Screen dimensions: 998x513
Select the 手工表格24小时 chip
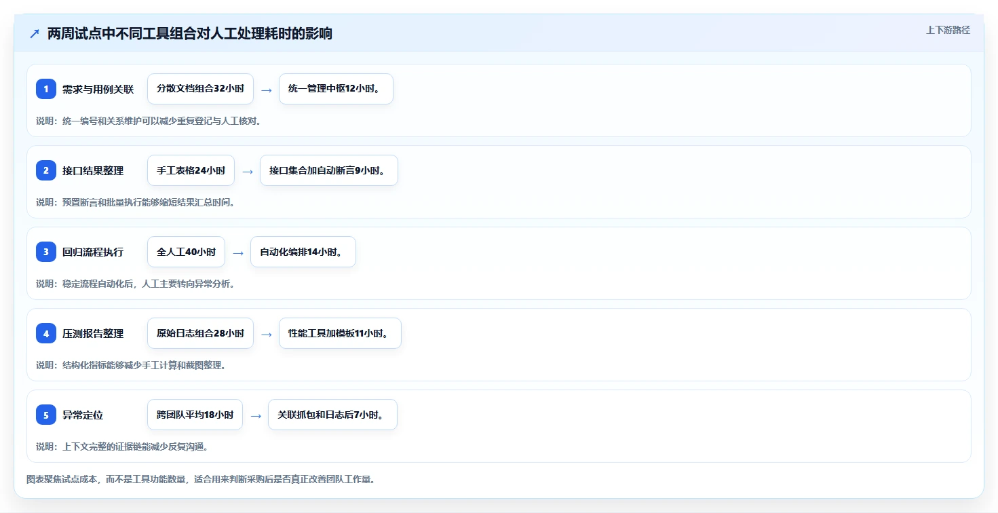pos(191,170)
